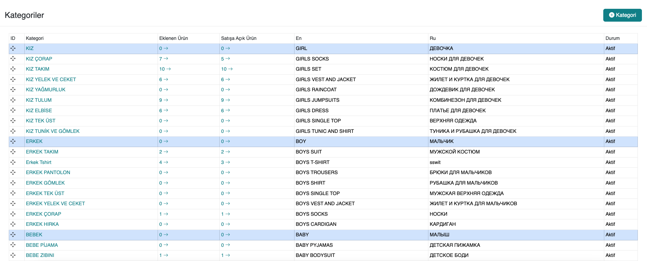View the 7 added products for KIZ ÇORAP
This screenshot has width=647, height=261.
(x=163, y=59)
